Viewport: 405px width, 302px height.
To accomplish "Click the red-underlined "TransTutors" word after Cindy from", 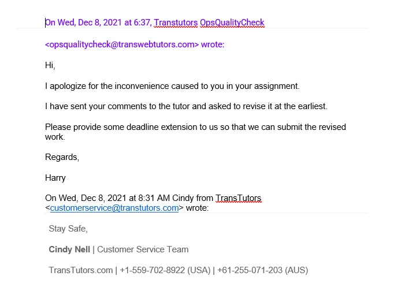I will click(x=238, y=199).
